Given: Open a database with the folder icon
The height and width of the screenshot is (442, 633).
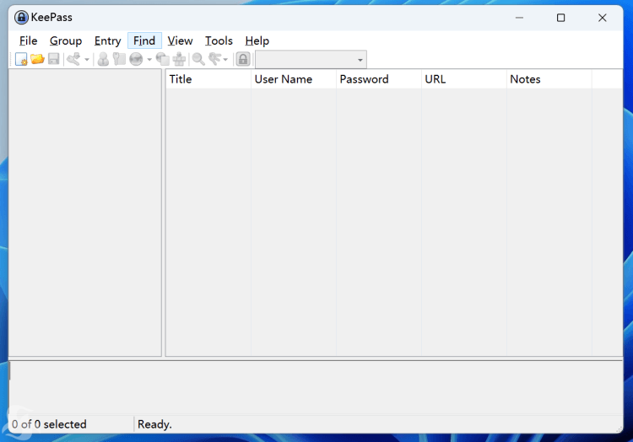Looking at the screenshot, I should [37, 59].
